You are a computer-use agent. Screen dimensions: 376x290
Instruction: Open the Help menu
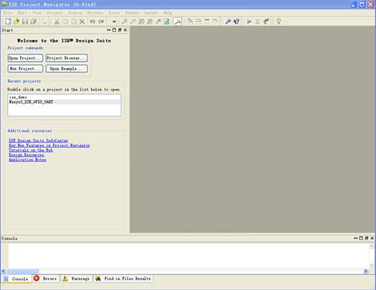[168, 13]
